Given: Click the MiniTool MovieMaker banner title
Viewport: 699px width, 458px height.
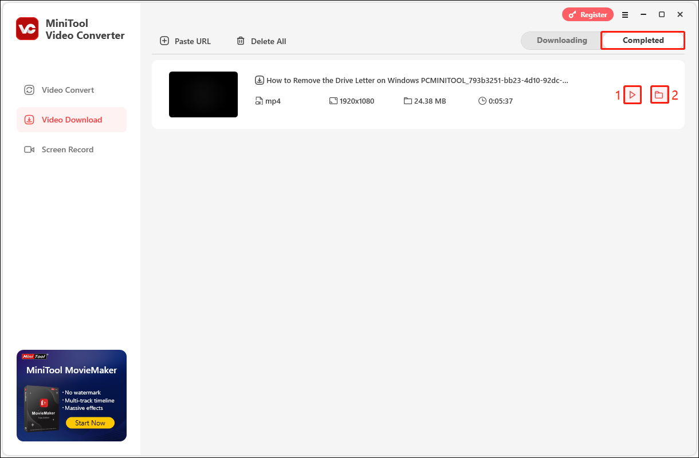Looking at the screenshot, I should pyautogui.click(x=72, y=370).
